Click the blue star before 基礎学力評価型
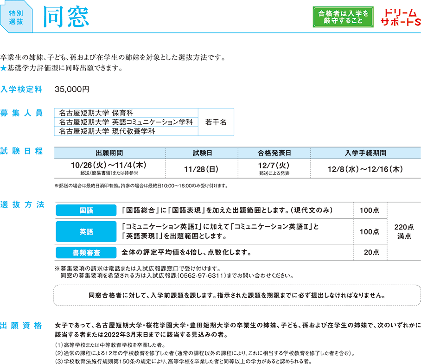Viewport: 421px width, 364px height. point(3,68)
